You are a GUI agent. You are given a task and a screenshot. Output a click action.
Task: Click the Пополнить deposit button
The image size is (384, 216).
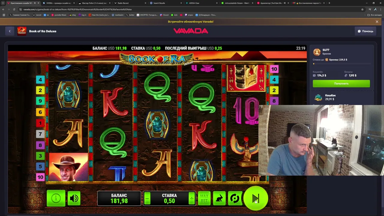pyautogui.click(x=341, y=83)
